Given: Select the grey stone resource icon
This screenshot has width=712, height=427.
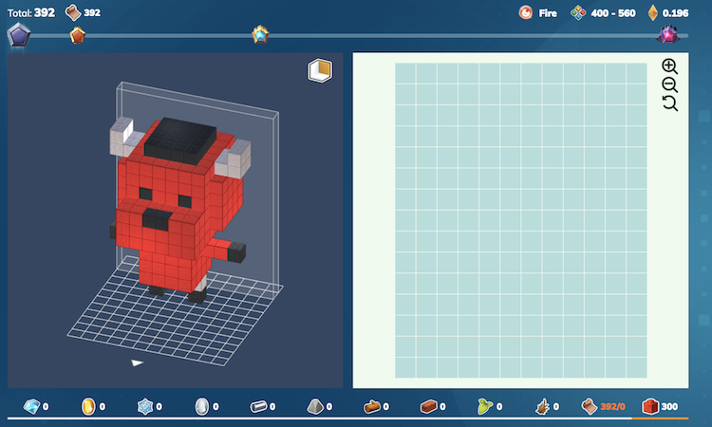Looking at the screenshot, I should click(x=315, y=406).
